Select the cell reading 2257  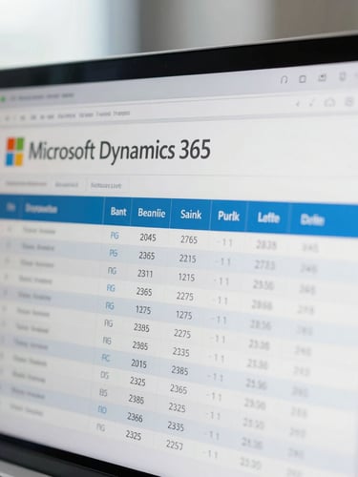175,445
